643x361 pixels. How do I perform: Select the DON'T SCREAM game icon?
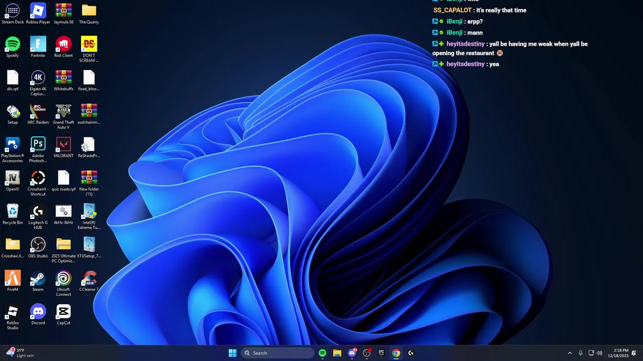89,50
